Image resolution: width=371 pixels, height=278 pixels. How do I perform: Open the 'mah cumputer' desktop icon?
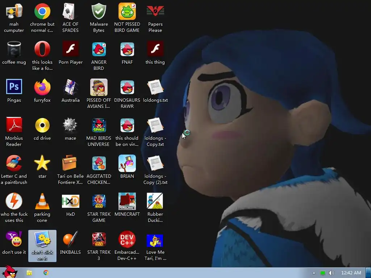coord(14,11)
